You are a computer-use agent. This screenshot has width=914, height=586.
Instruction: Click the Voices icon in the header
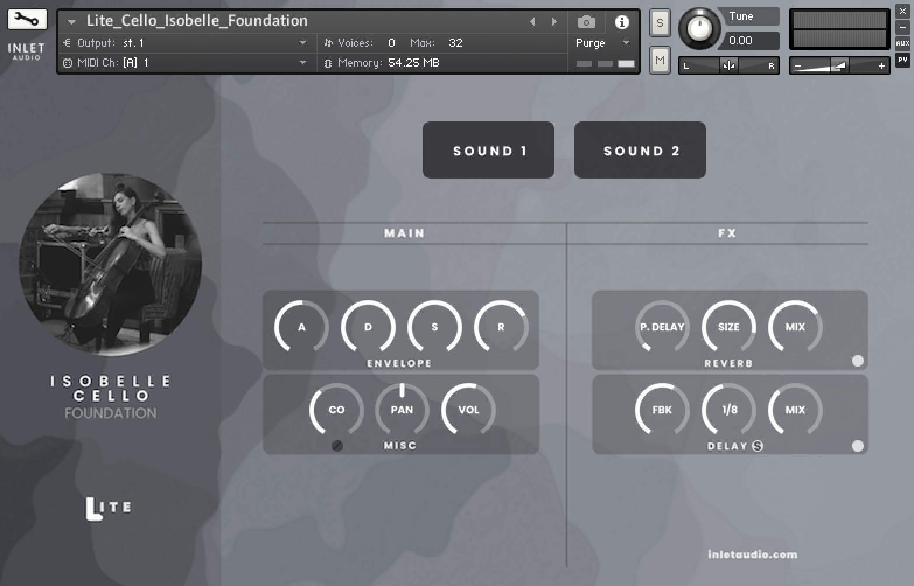[x=327, y=42]
